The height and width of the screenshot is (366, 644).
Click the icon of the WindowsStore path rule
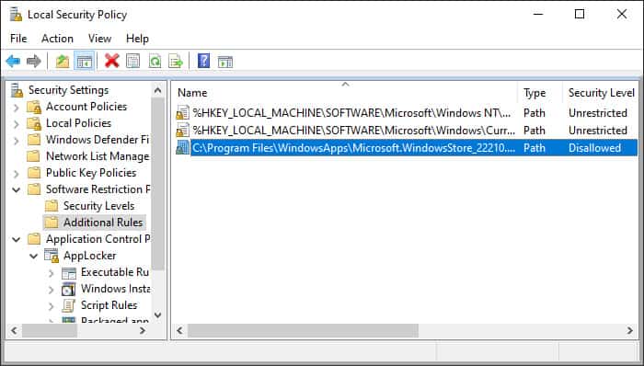(182, 148)
